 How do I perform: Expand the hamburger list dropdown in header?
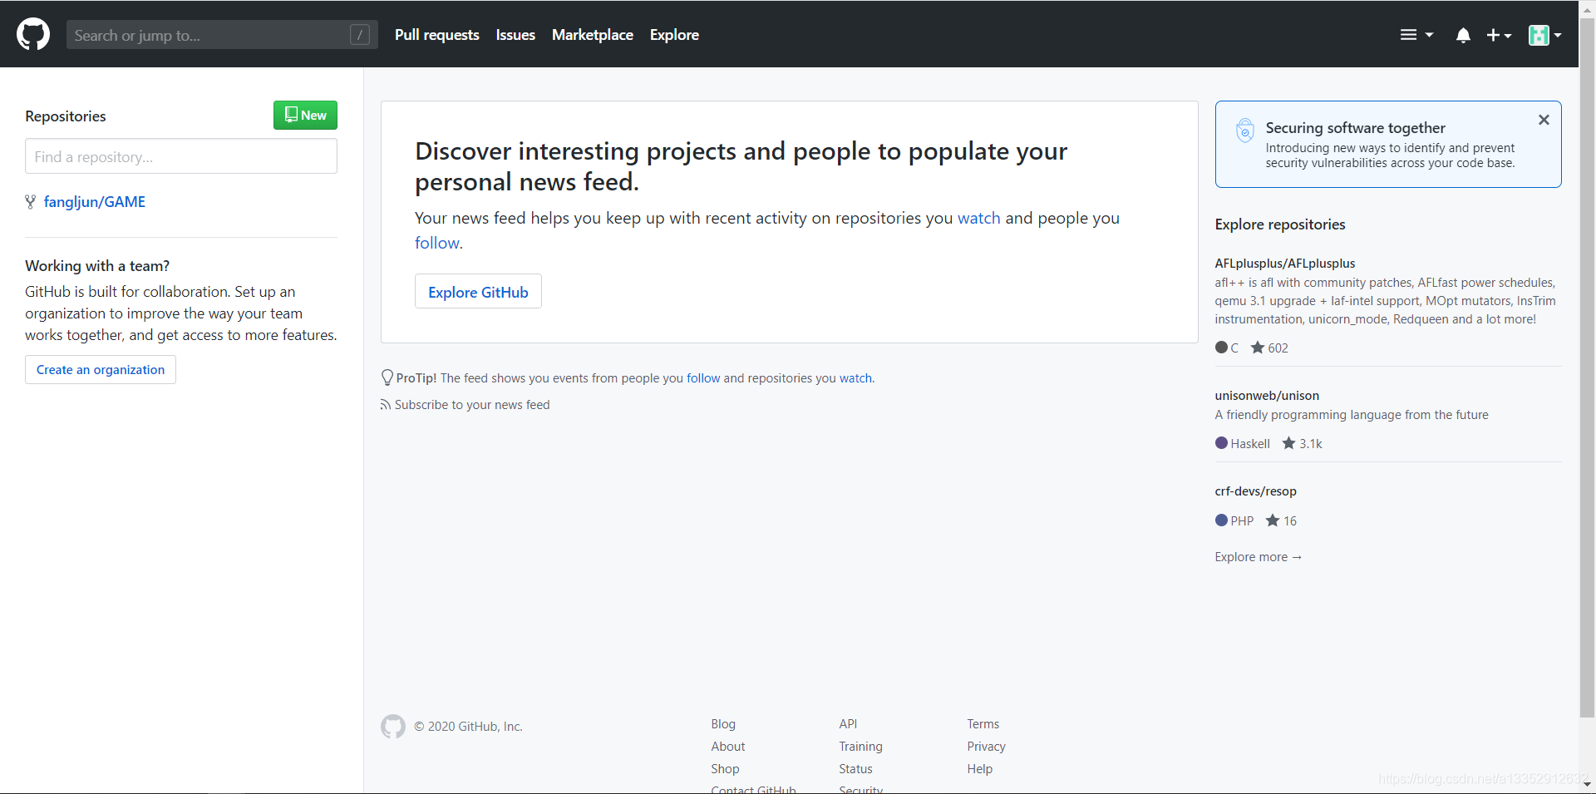coord(1416,35)
